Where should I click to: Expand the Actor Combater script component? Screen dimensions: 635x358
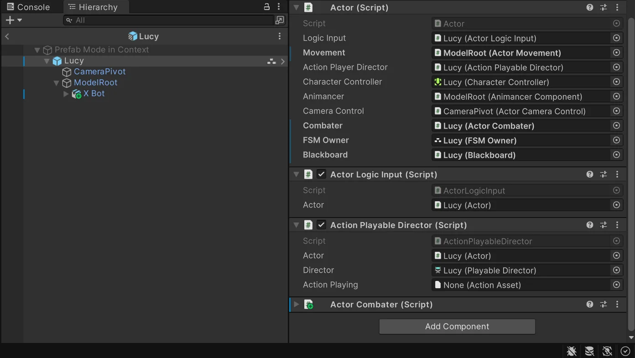(x=297, y=304)
